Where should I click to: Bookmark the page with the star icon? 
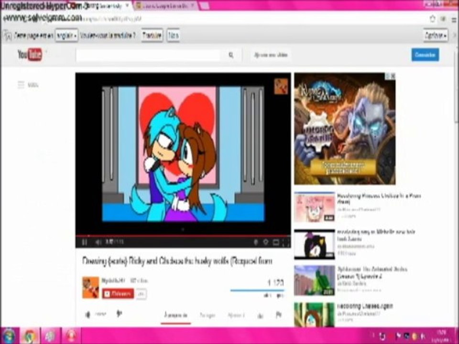(433, 19)
